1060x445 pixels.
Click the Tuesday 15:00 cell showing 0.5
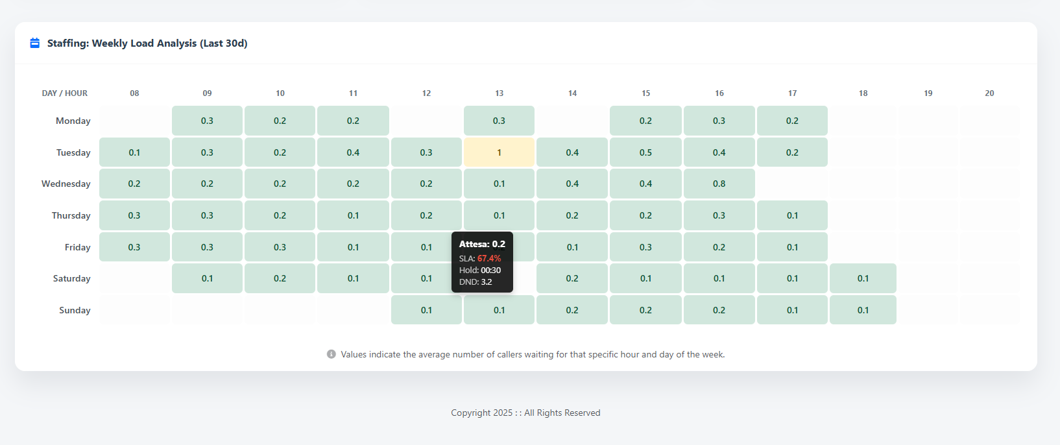[x=645, y=152]
